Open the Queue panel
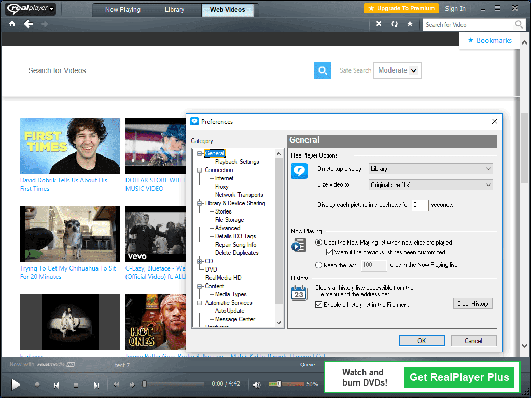The height and width of the screenshot is (398, 531). coord(308,365)
